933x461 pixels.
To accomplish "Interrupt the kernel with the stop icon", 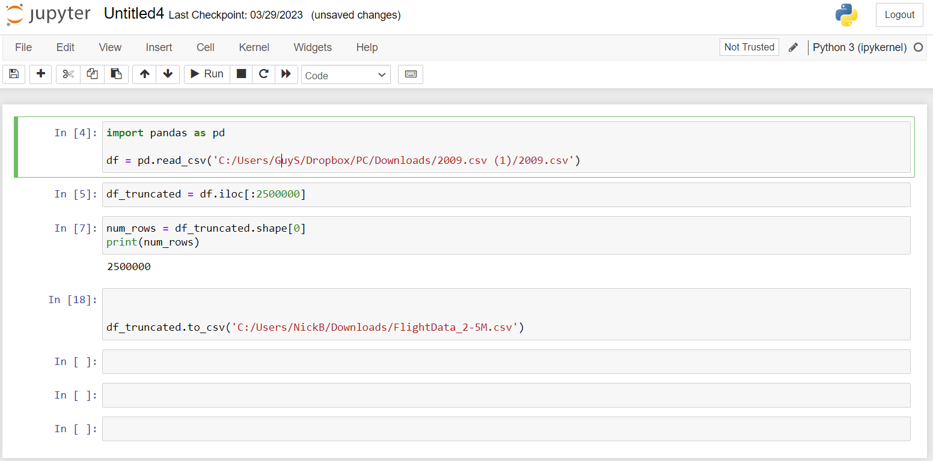I will tap(241, 74).
